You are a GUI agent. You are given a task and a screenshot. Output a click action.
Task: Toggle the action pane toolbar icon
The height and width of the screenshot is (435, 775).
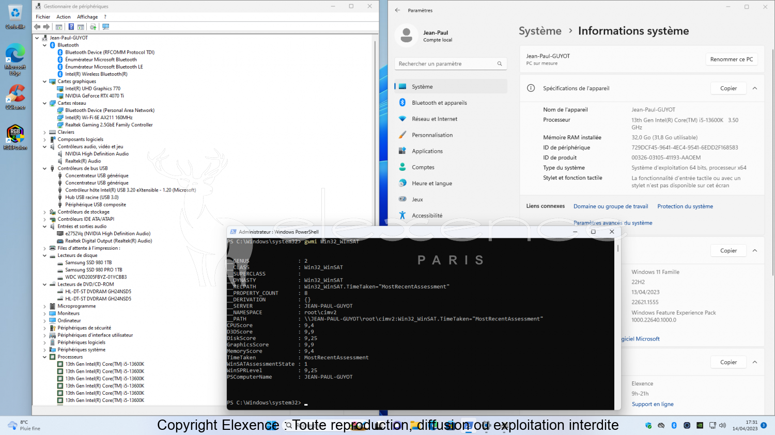point(81,27)
